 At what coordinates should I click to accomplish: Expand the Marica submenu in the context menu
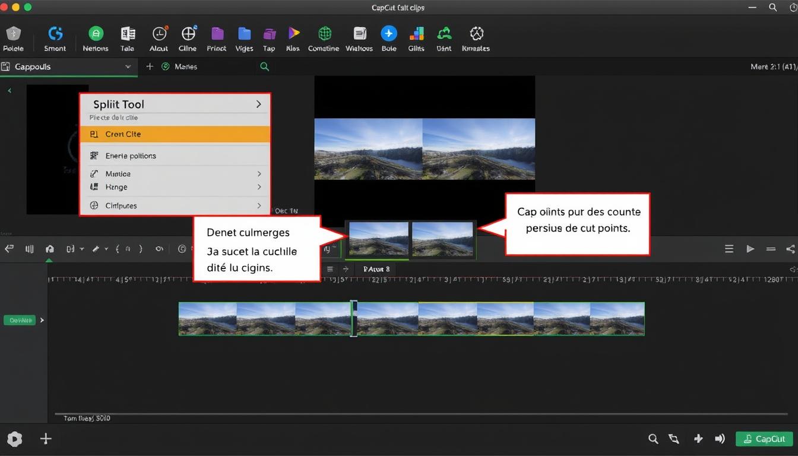coord(175,173)
